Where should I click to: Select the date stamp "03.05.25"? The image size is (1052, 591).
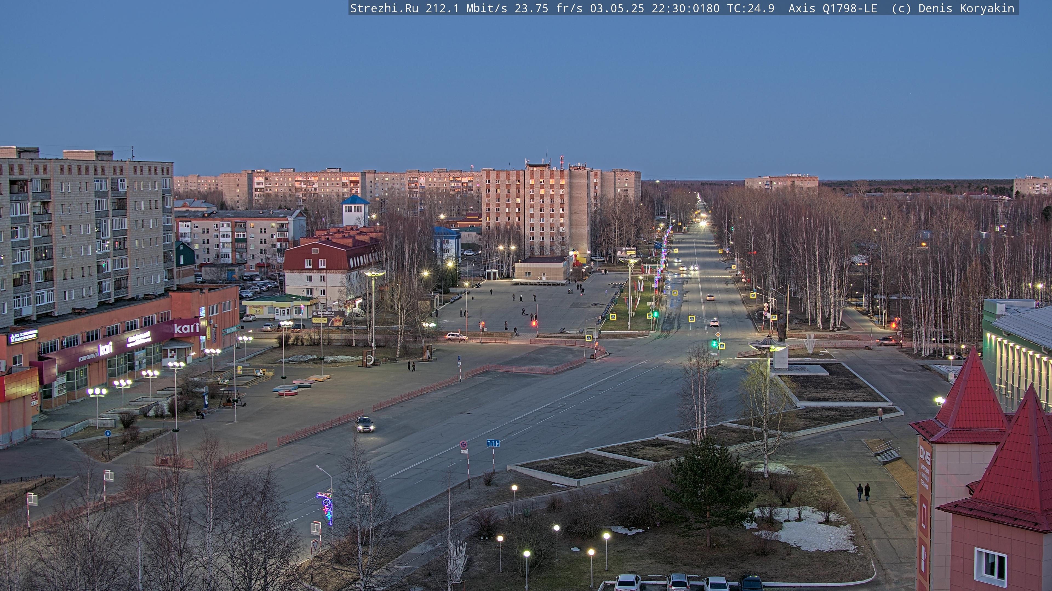tap(617, 8)
